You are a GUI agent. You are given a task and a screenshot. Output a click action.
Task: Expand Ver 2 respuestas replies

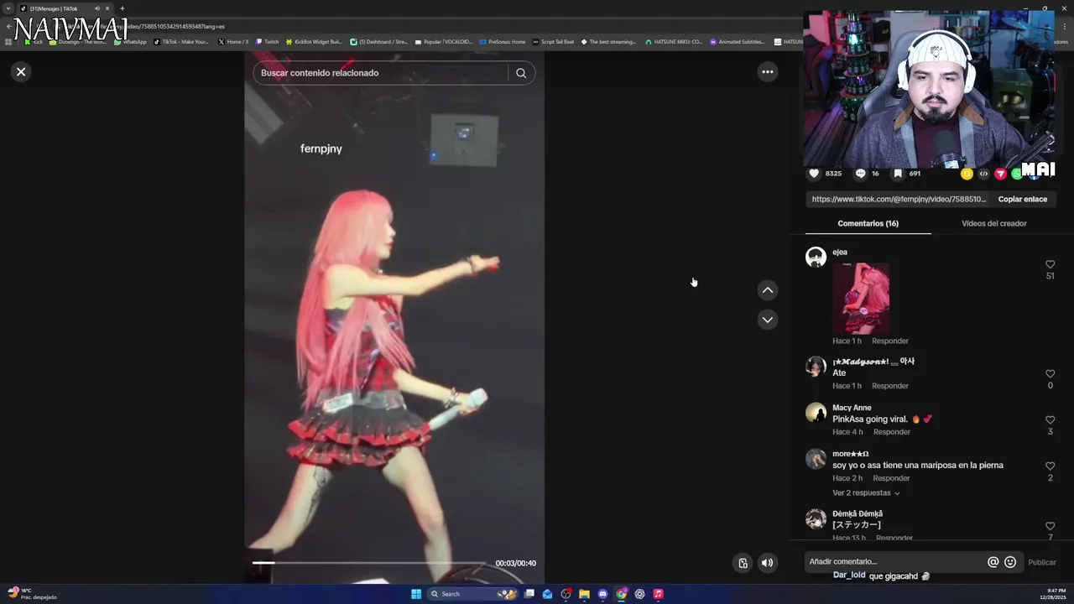pos(866,493)
